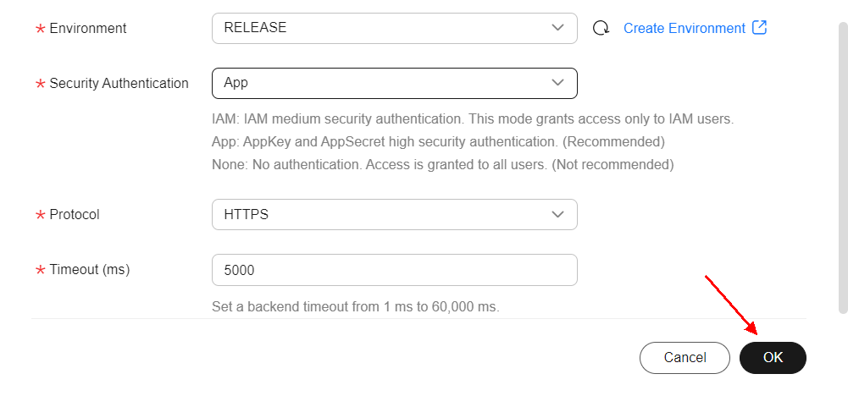
Task: Follow the Create Environment link
Action: click(684, 28)
